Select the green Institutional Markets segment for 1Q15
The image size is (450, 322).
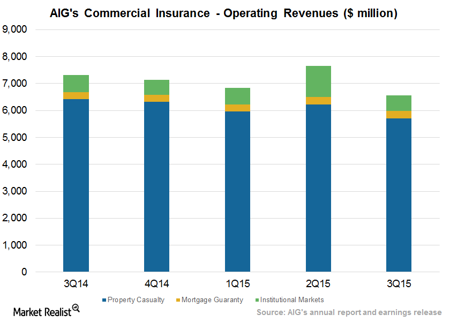pos(238,96)
